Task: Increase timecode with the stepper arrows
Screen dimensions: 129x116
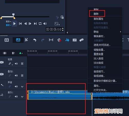Action: tap(63, 28)
